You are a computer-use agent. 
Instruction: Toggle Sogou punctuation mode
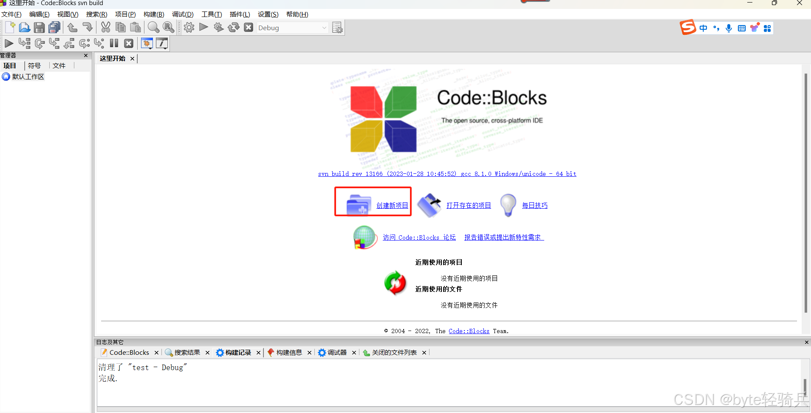click(x=716, y=28)
